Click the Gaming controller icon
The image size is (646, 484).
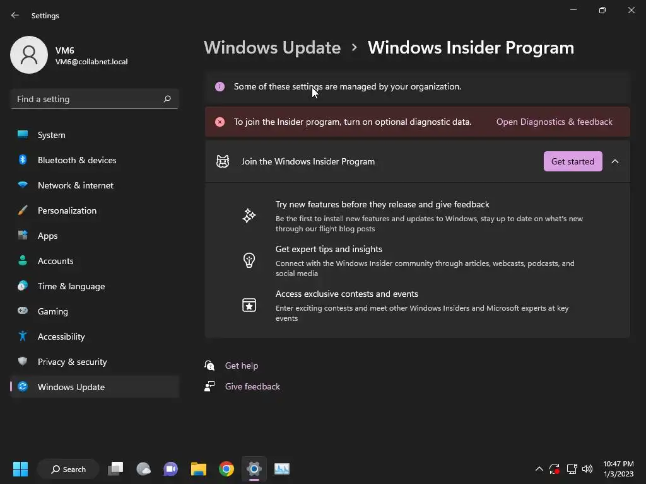(x=23, y=311)
